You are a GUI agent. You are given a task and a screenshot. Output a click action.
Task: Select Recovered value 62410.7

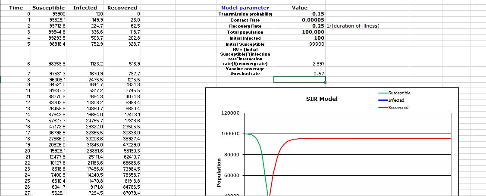(x=122, y=157)
